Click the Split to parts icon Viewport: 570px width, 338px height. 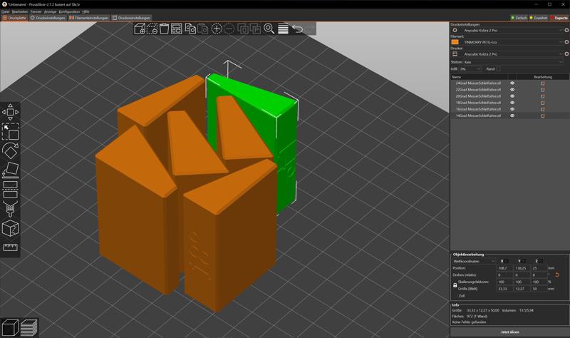tap(255, 29)
